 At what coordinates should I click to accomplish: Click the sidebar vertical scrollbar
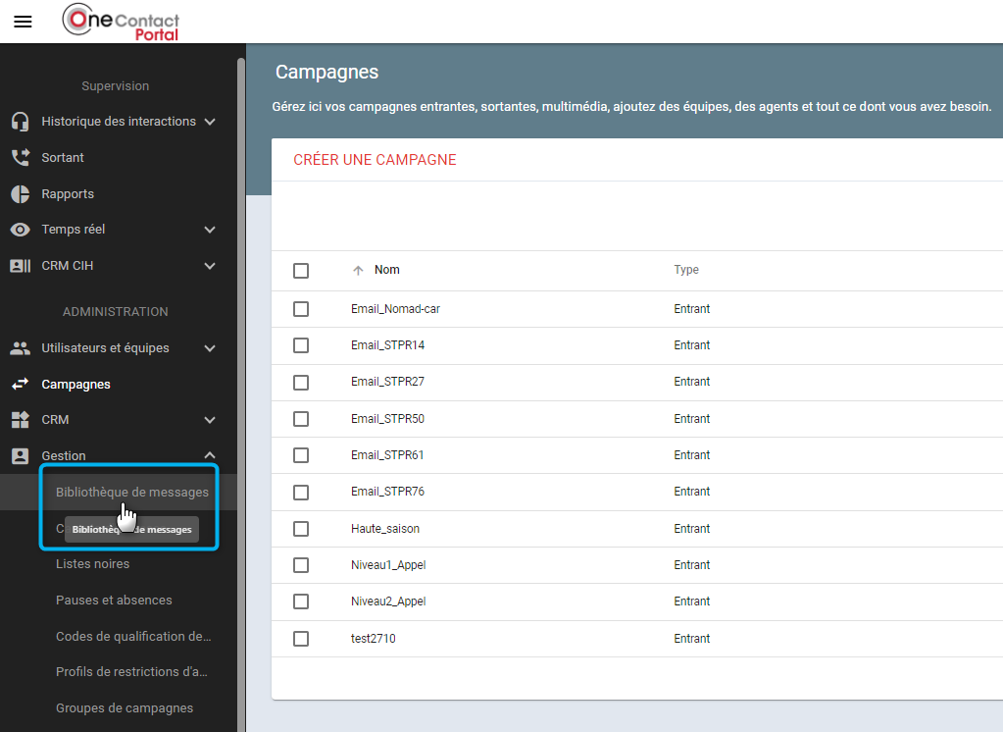coord(241,394)
